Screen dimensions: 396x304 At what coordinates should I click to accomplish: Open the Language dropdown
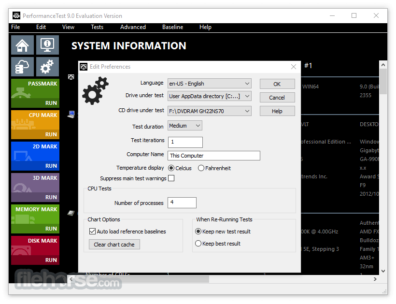click(x=210, y=84)
